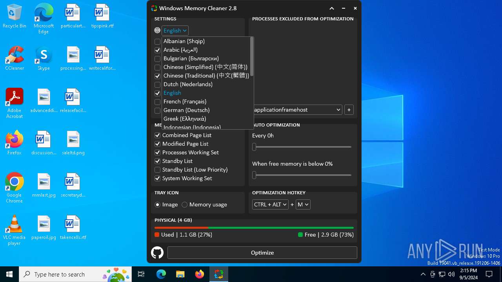Viewport: 502px width, 282px height.
Task: Open the M hotkey key dropdown
Action: pos(303,204)
